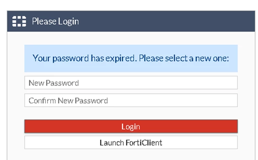Click the "Confirm New Password" placeholder text
This screenshot has width=258, height=160.
pyautogui.click(x=68, y=100)
